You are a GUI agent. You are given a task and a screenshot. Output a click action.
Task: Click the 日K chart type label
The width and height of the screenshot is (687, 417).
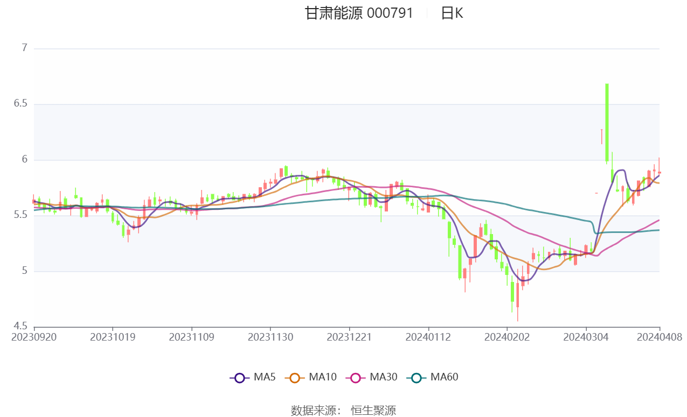[x=452, y=13]
